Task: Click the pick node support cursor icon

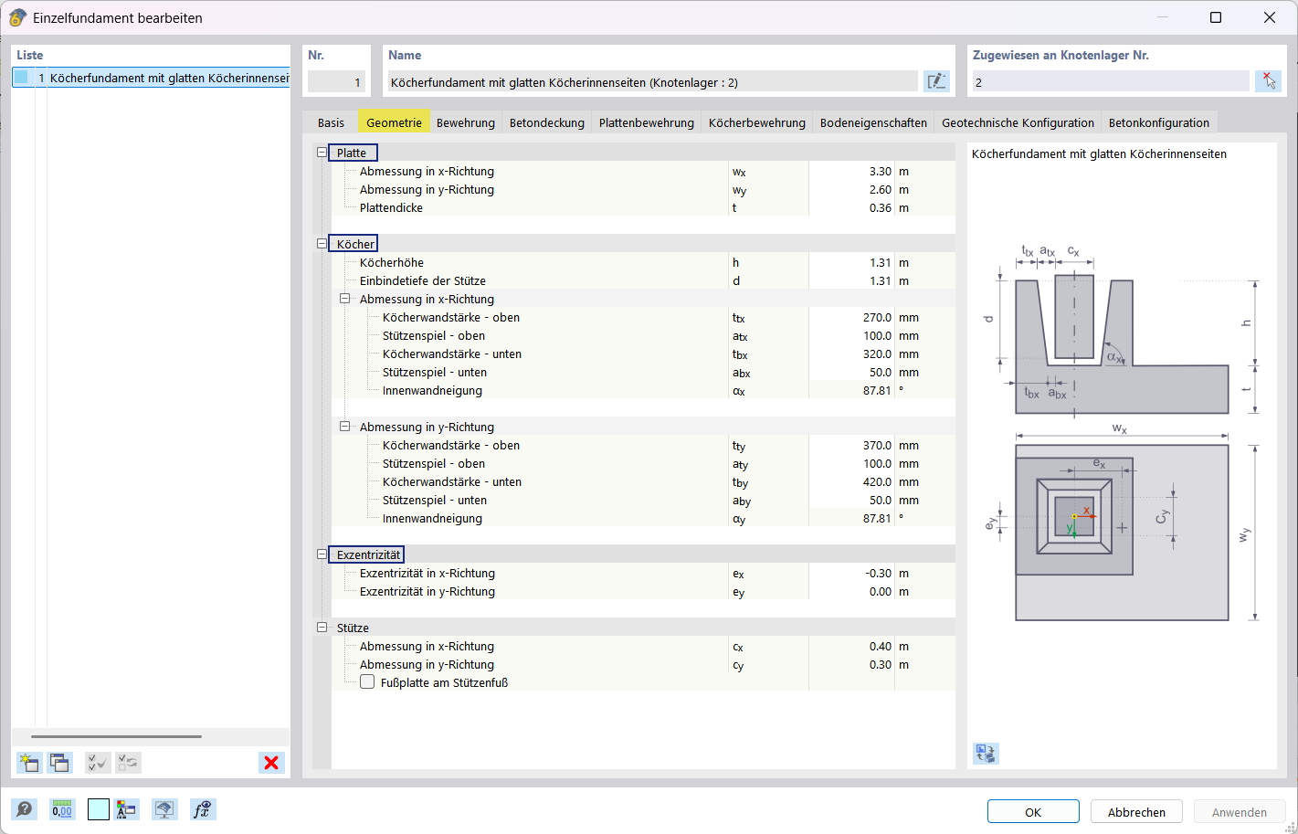Action: coord(1268,82)
